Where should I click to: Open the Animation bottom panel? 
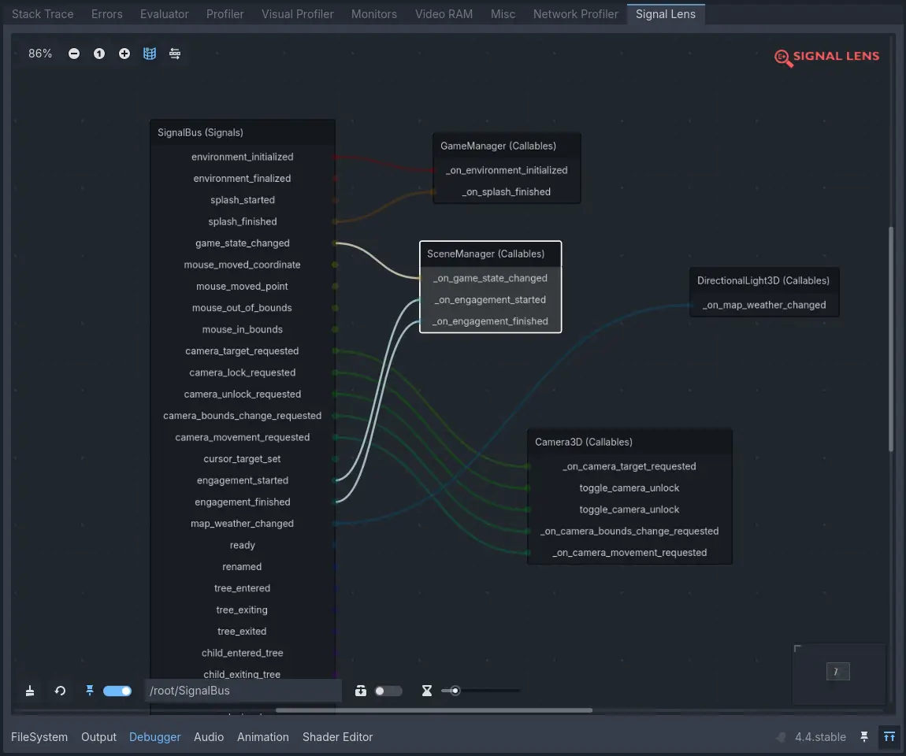263,737
